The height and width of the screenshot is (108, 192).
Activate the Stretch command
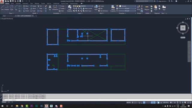[x=26, y=11]
